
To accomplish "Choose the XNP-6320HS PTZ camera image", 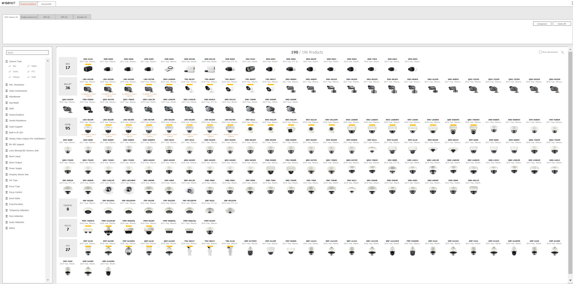I will click(128, 251).
